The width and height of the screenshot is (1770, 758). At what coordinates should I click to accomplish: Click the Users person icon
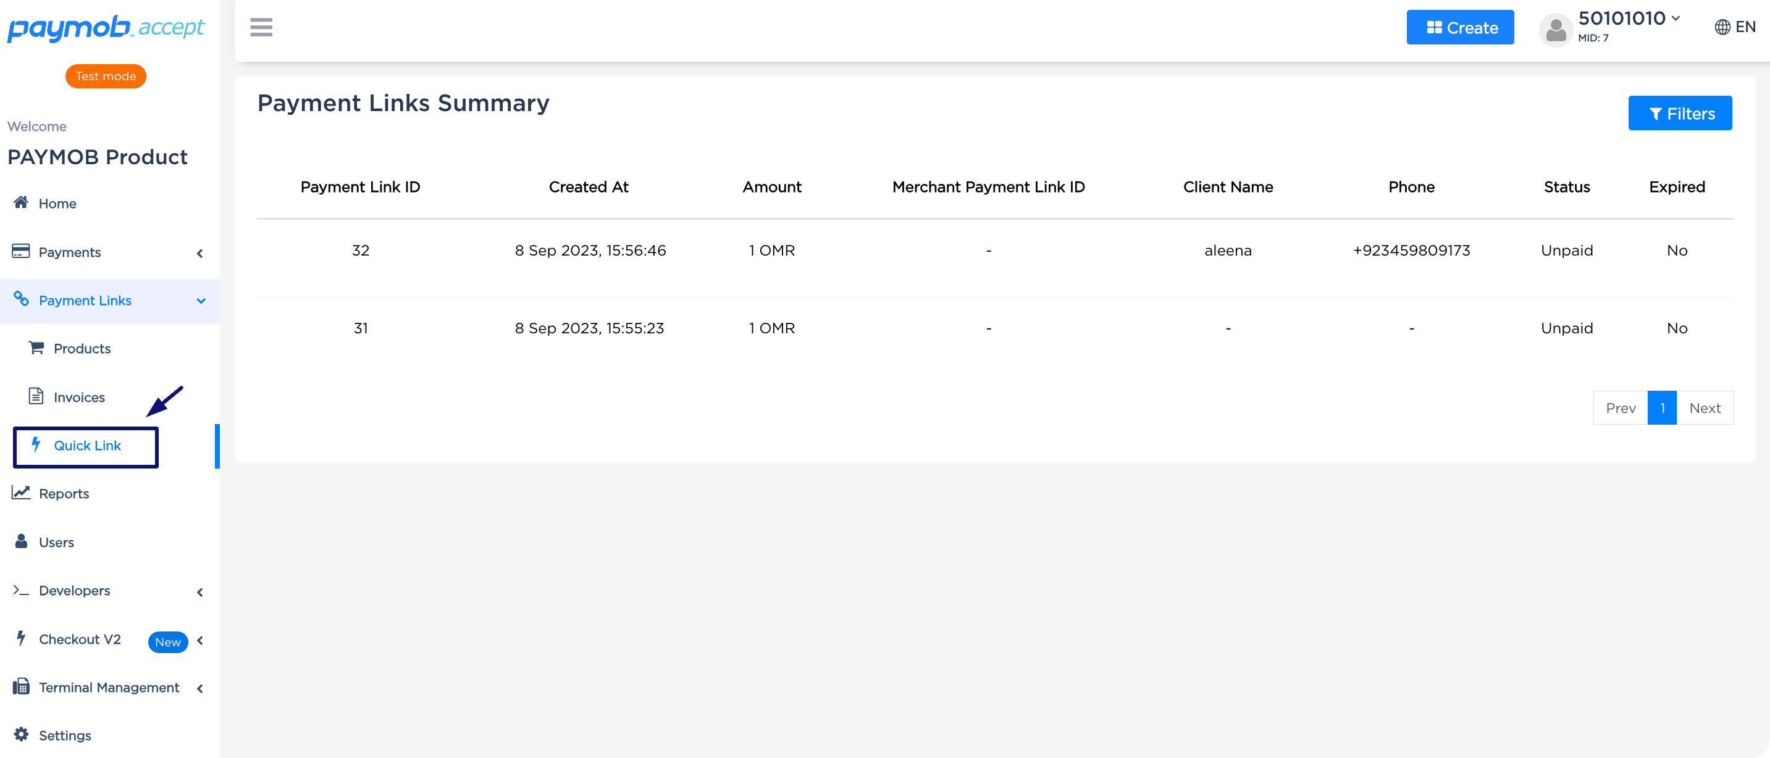click(20, 541)
